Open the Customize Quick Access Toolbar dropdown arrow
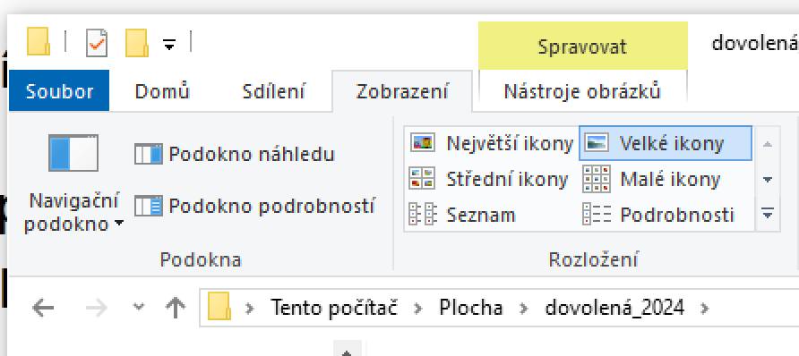Viewport: 799px width, 356px height. click(169, 46)
